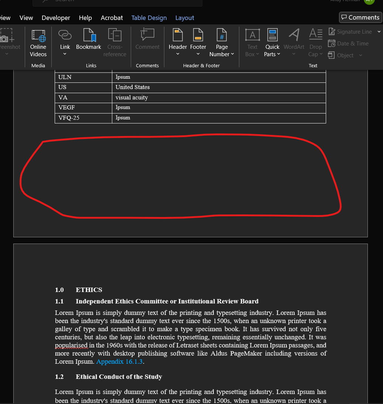The width and height of the screenshot is (383, 404).
Task: Click the Andy Herman account avatar
Action: coord(369,2)
